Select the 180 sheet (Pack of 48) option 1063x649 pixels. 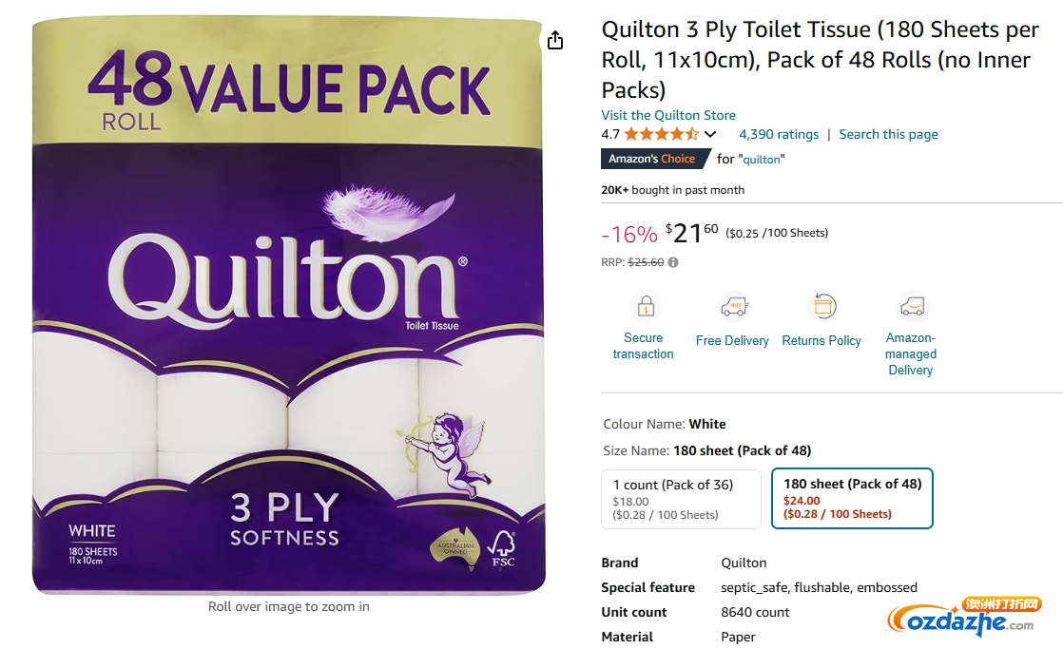tap(852, 499)
